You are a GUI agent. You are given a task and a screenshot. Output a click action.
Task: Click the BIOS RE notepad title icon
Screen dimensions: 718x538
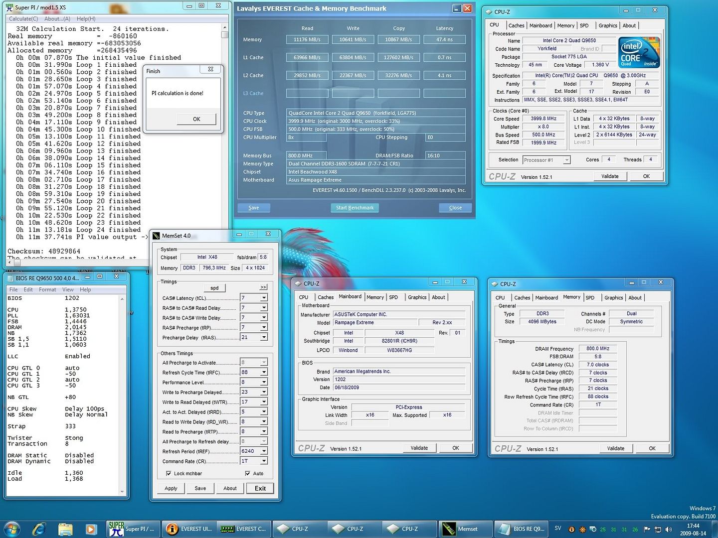pos(10,278)
